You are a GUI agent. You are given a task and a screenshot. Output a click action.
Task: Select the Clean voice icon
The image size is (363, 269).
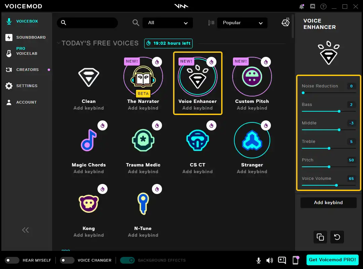(89, 77)
